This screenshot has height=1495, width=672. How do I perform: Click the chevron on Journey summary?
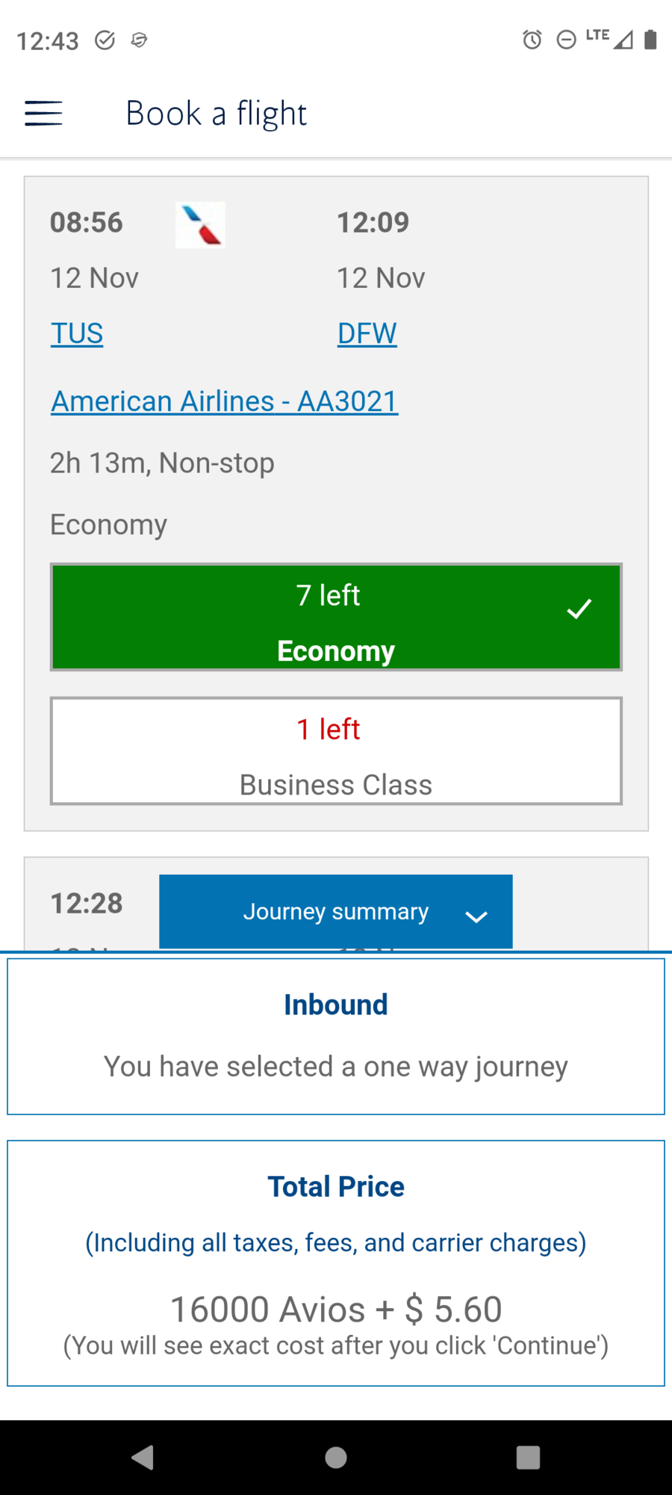coord(476,915)
